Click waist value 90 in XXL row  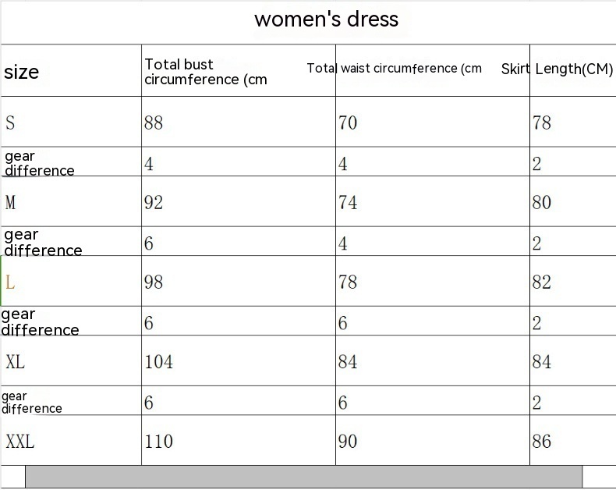coord(348,442)
